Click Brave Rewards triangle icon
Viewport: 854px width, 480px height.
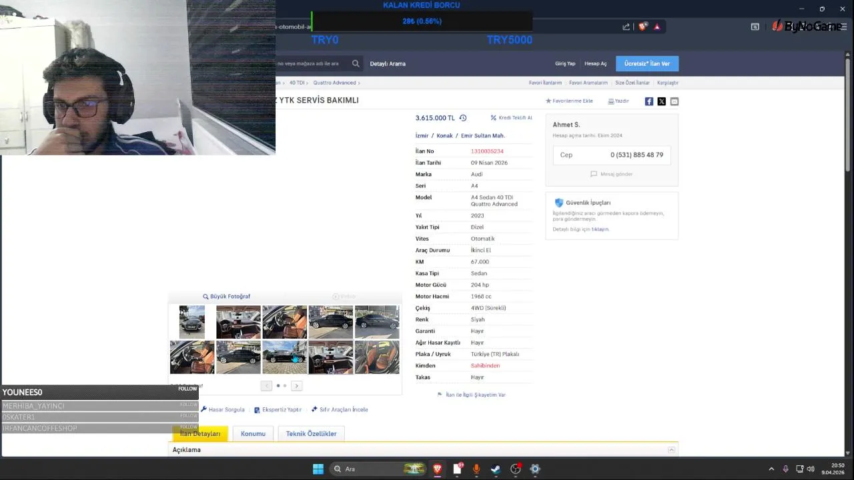[657, 27]
